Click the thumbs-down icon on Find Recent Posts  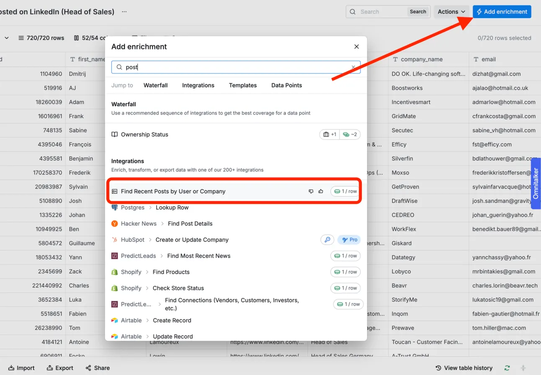coord(311,191)
